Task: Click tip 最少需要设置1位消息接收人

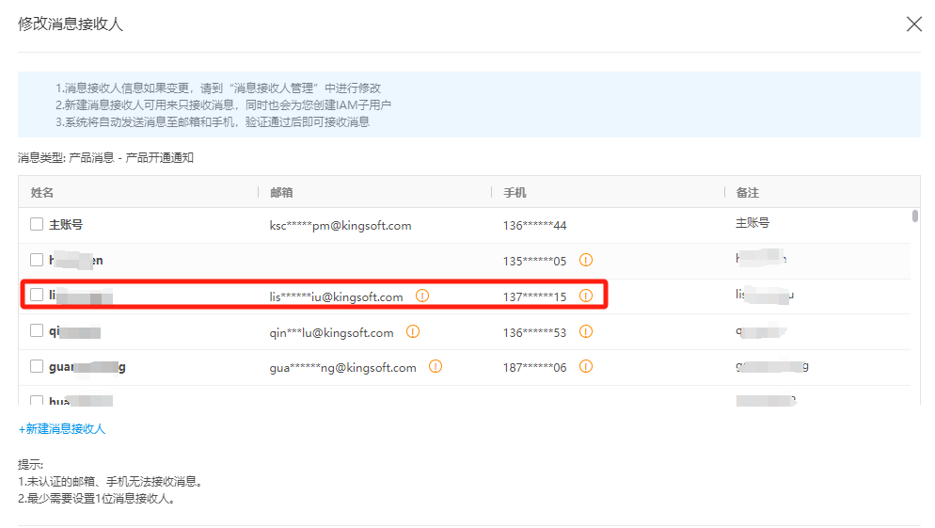Action: point(97,498)
